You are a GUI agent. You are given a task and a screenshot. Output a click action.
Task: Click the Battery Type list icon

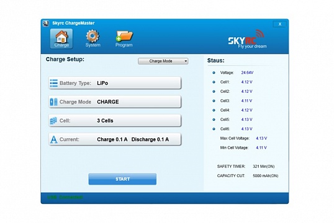pos(53,83)
